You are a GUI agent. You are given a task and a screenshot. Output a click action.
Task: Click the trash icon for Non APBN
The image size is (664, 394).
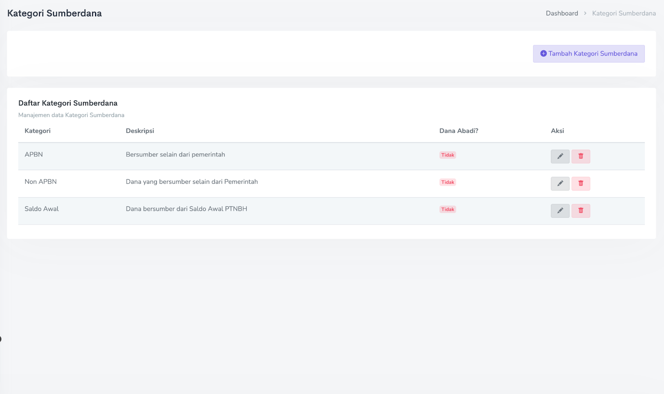pos(581,184)
